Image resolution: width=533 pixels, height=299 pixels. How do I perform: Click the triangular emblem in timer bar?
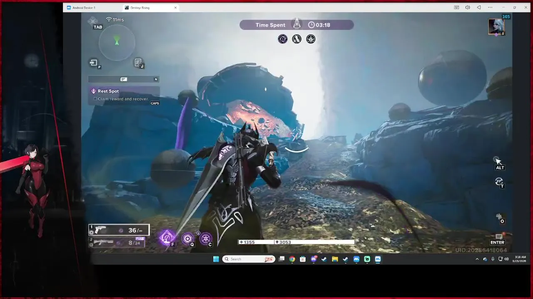(x=297, y=23)
